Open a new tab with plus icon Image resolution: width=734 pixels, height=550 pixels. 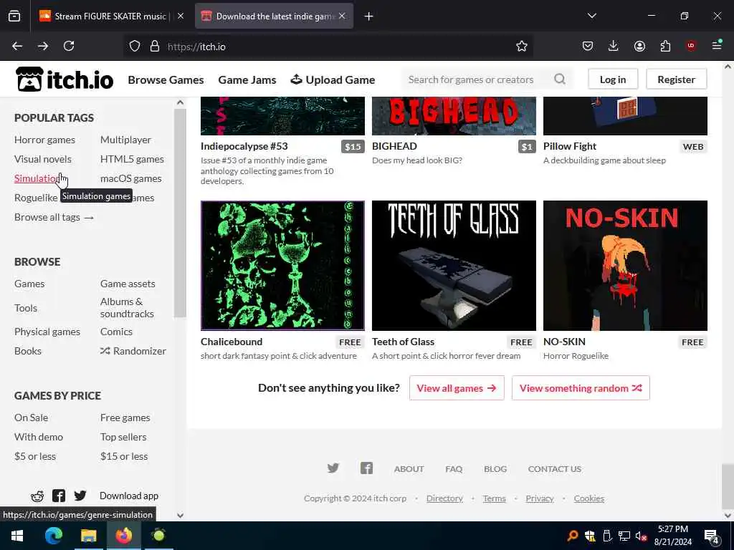369,16
